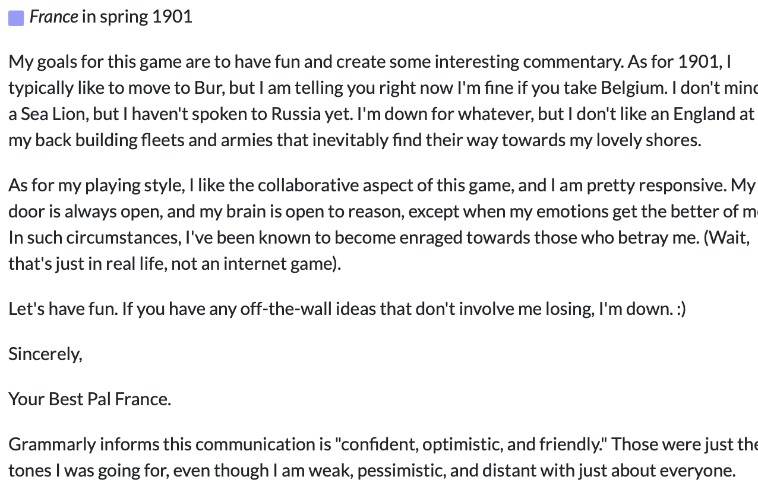Click the word Belgium in the first paragraph
Screen dimensions: 758x492
click(x=634, y=88)
